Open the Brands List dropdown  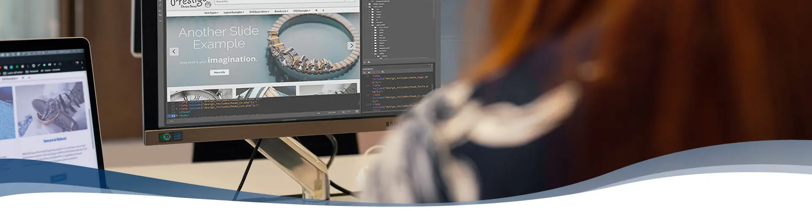pyautogui.click(x=281, y=11)
